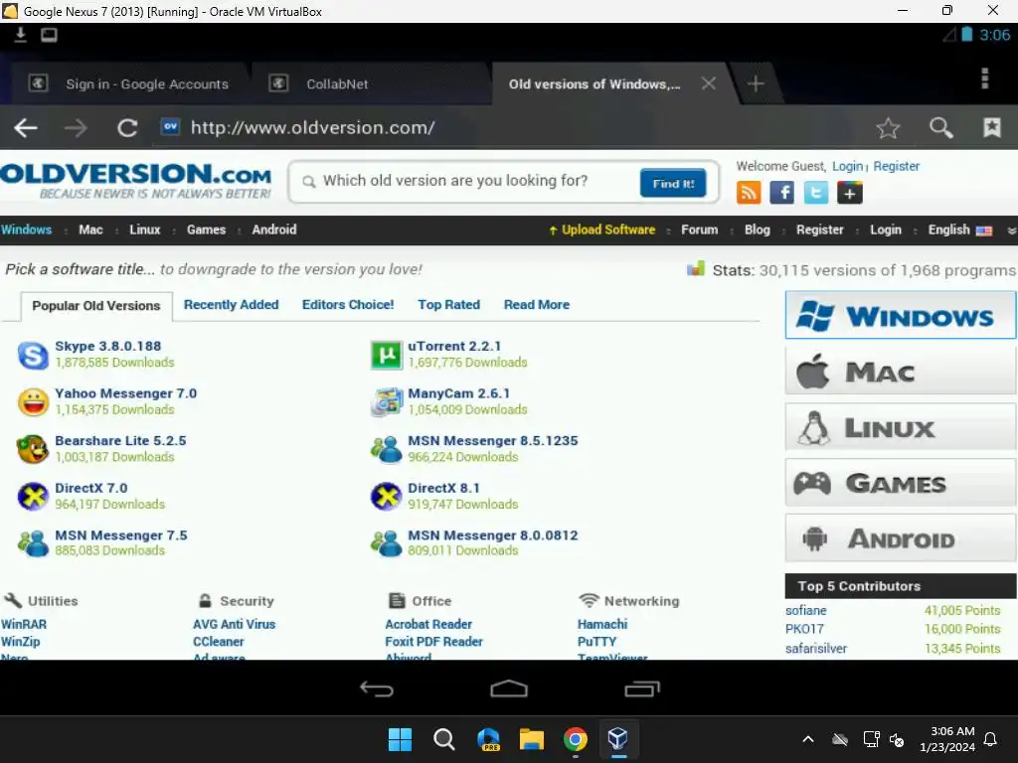
Task: Open the Foxit PDF Reader link
Action: [433, 642]
